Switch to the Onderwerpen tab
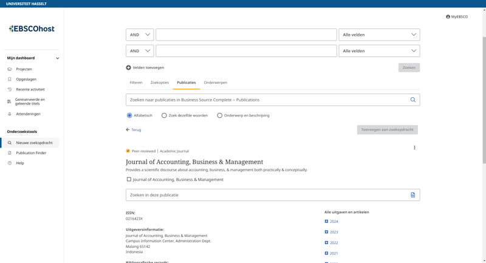 pyautogui.click(x=215, y=83)
